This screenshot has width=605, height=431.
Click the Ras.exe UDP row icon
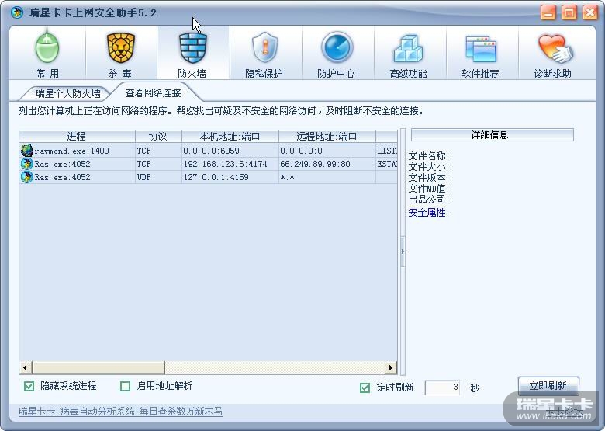coord(26,177)
